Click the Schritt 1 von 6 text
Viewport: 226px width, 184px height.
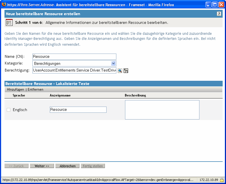tap(29, 22)
